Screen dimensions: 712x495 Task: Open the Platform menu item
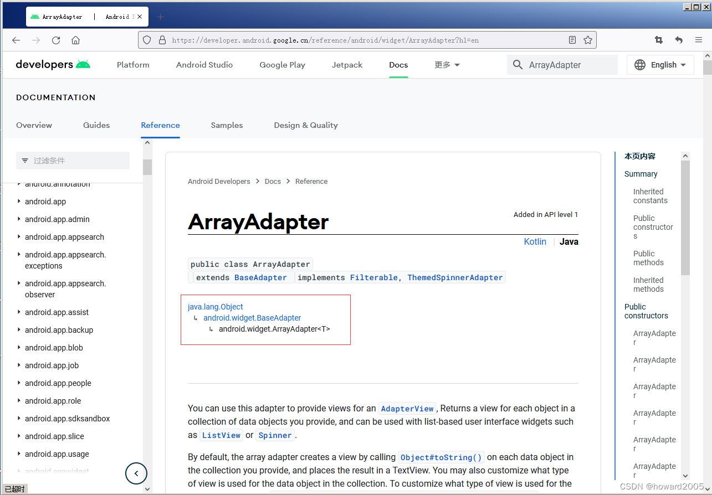pos(133,65)
